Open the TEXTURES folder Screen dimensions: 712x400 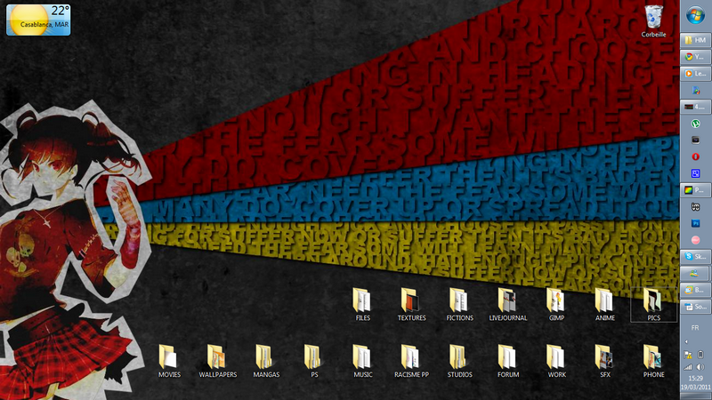[411, 305]
